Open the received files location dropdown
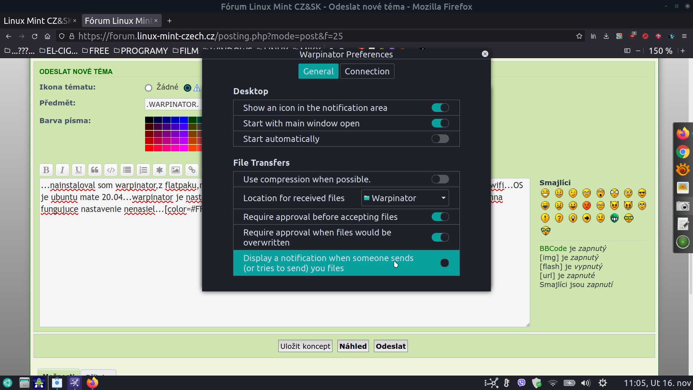 pos(405,198)
